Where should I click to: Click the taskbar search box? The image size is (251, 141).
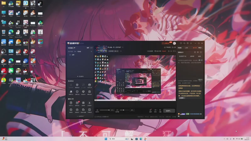(x=119, y=139)
